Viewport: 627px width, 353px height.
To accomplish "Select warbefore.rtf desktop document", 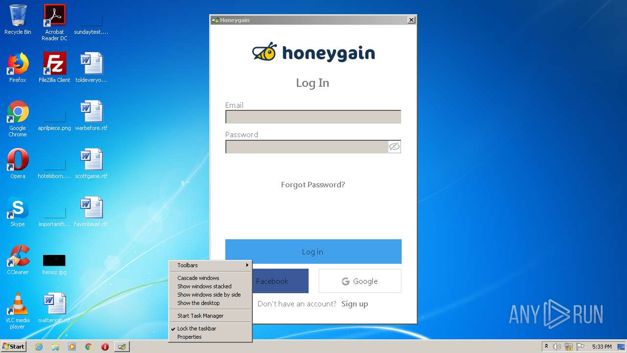I will click(91, 116).
